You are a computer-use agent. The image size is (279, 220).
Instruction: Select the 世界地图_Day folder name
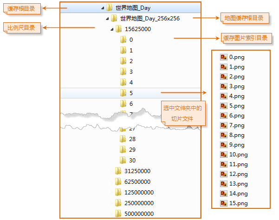(133, 8)
